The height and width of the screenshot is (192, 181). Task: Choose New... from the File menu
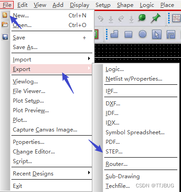(52, 16)
